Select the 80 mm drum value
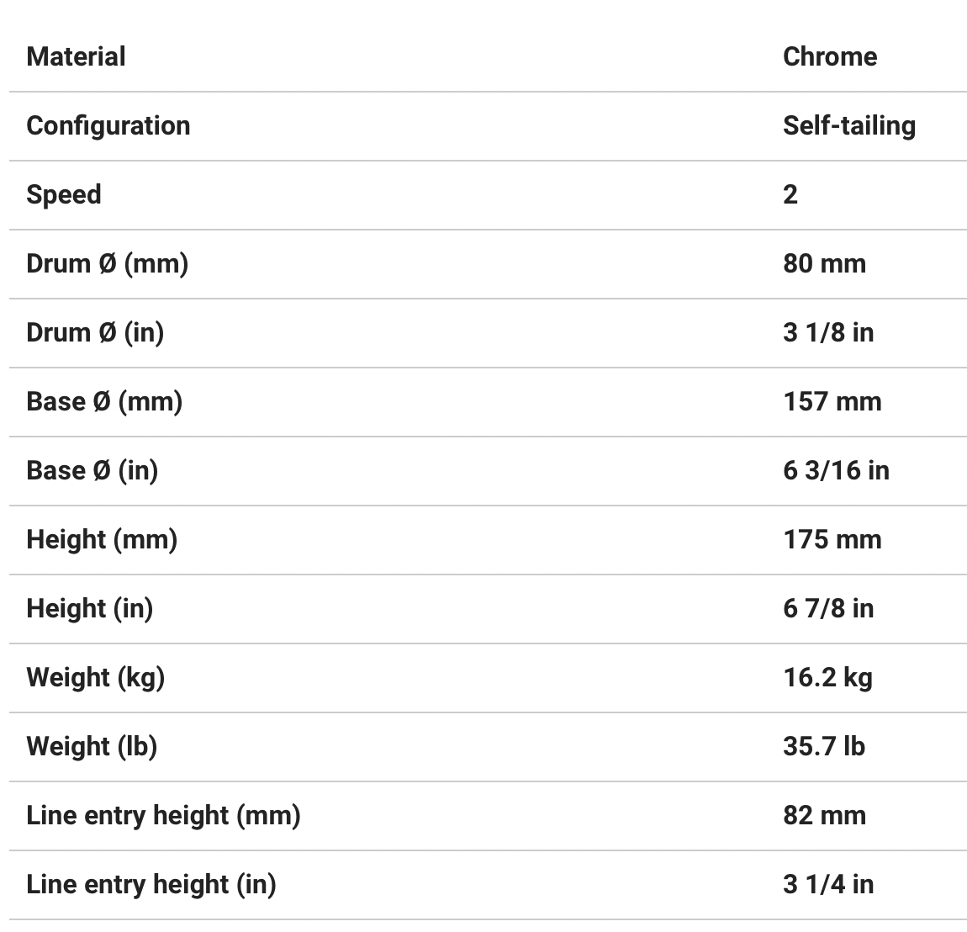The width and height of the screenshot is (967, 932). pyautogui.click(x=823, y=263)
